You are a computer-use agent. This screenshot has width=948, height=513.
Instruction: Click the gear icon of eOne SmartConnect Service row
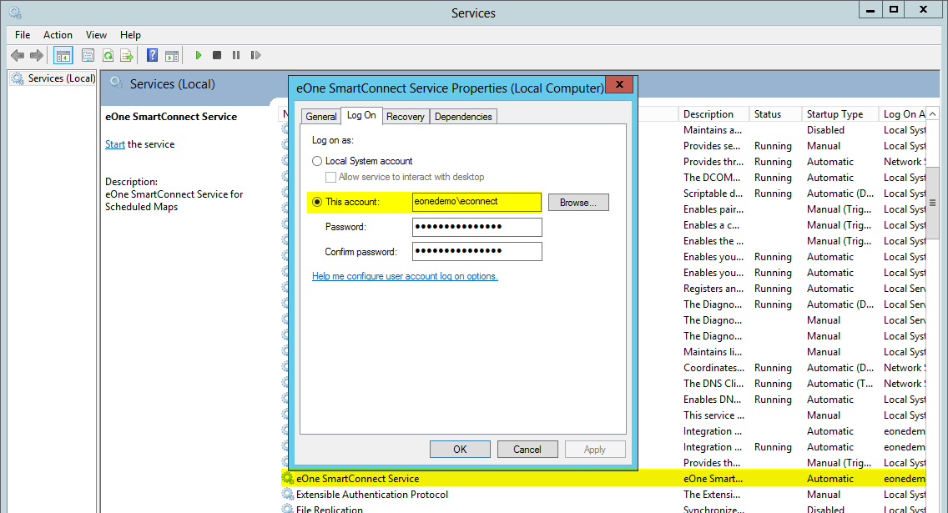(288, 479)
